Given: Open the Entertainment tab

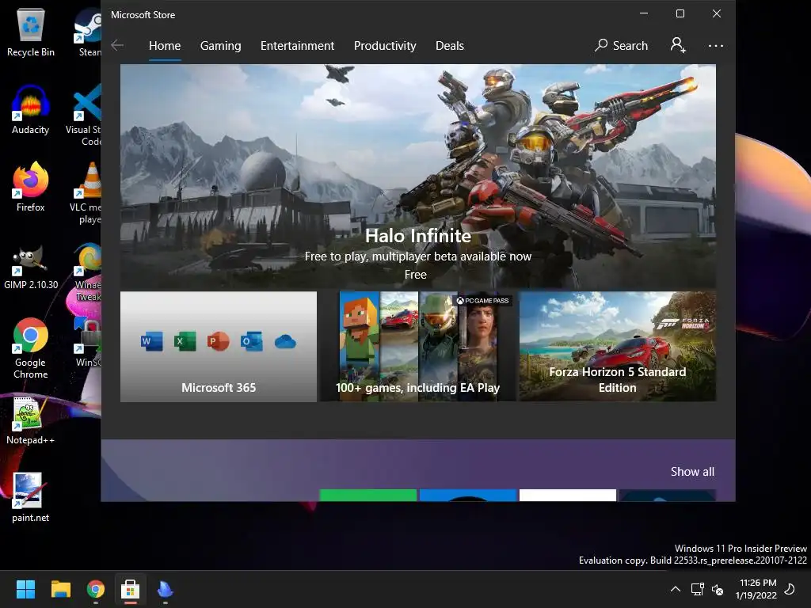Looking at the screenshot, I should [298, 46].
